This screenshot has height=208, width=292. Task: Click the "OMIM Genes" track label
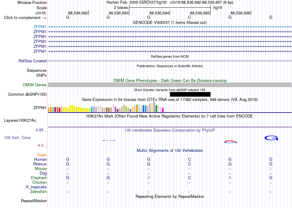click(35, 85)
